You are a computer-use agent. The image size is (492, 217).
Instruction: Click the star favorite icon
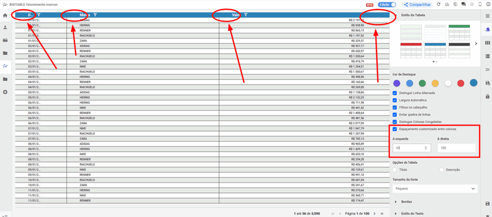(471, 4)
